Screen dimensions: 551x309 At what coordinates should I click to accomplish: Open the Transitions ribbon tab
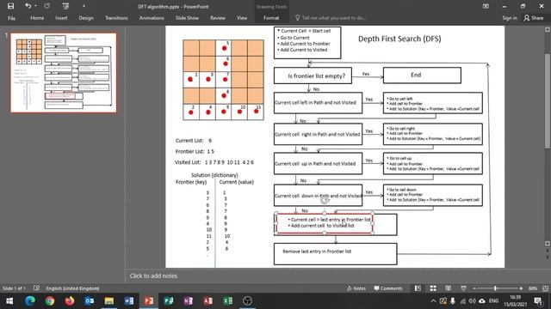116,18
